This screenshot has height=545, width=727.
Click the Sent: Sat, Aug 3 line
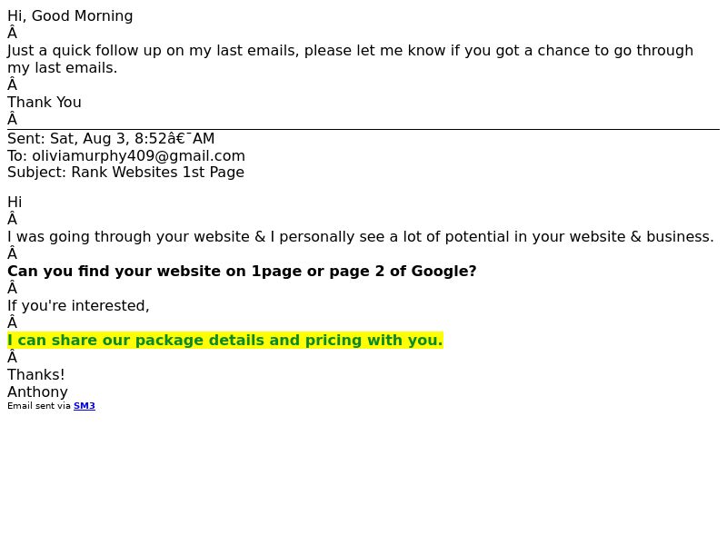tap(111, 139)
